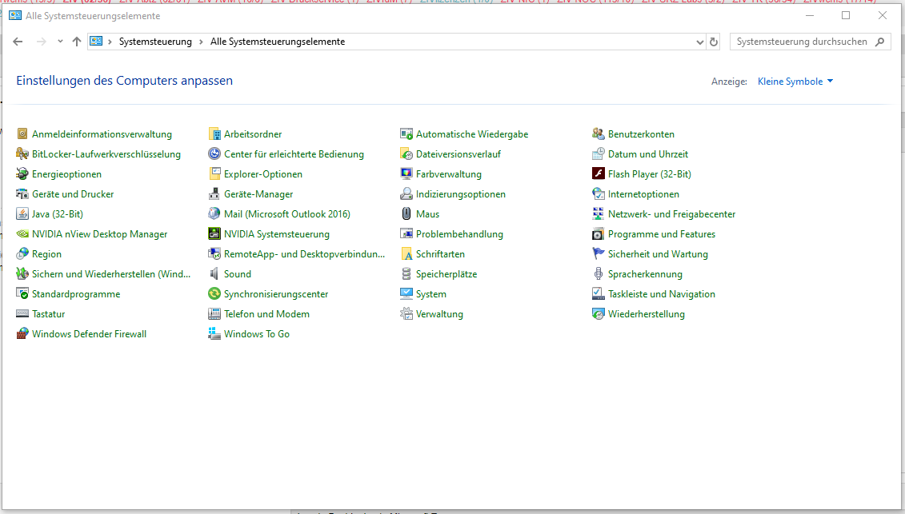Click the Windows To Go icon
This screenshot has height=514, width=905.
tap(214, 334)
